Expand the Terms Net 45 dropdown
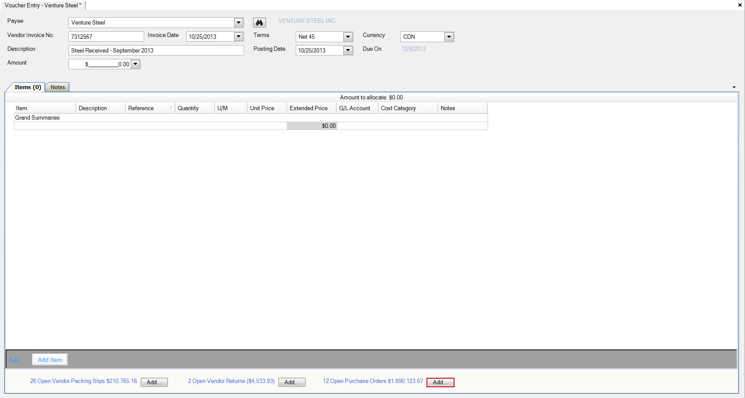The image size is (745, 398). [348, 37]
